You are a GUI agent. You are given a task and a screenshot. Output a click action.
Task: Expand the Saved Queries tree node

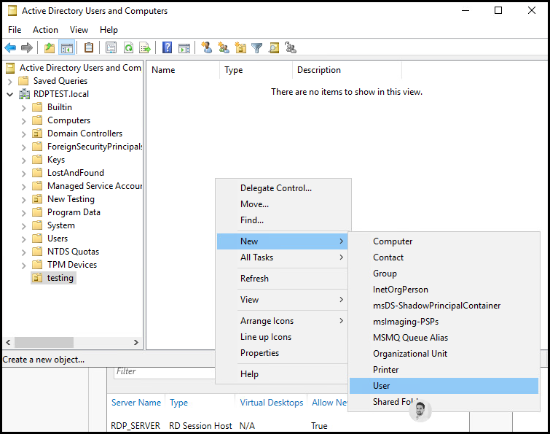point(9,82)
